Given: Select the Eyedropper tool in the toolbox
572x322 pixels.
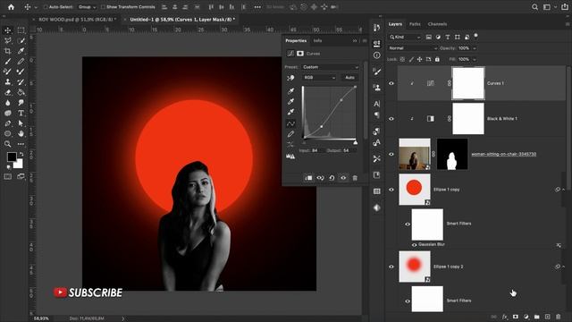Looking at the screenshot, I should [x=21, y=51].
